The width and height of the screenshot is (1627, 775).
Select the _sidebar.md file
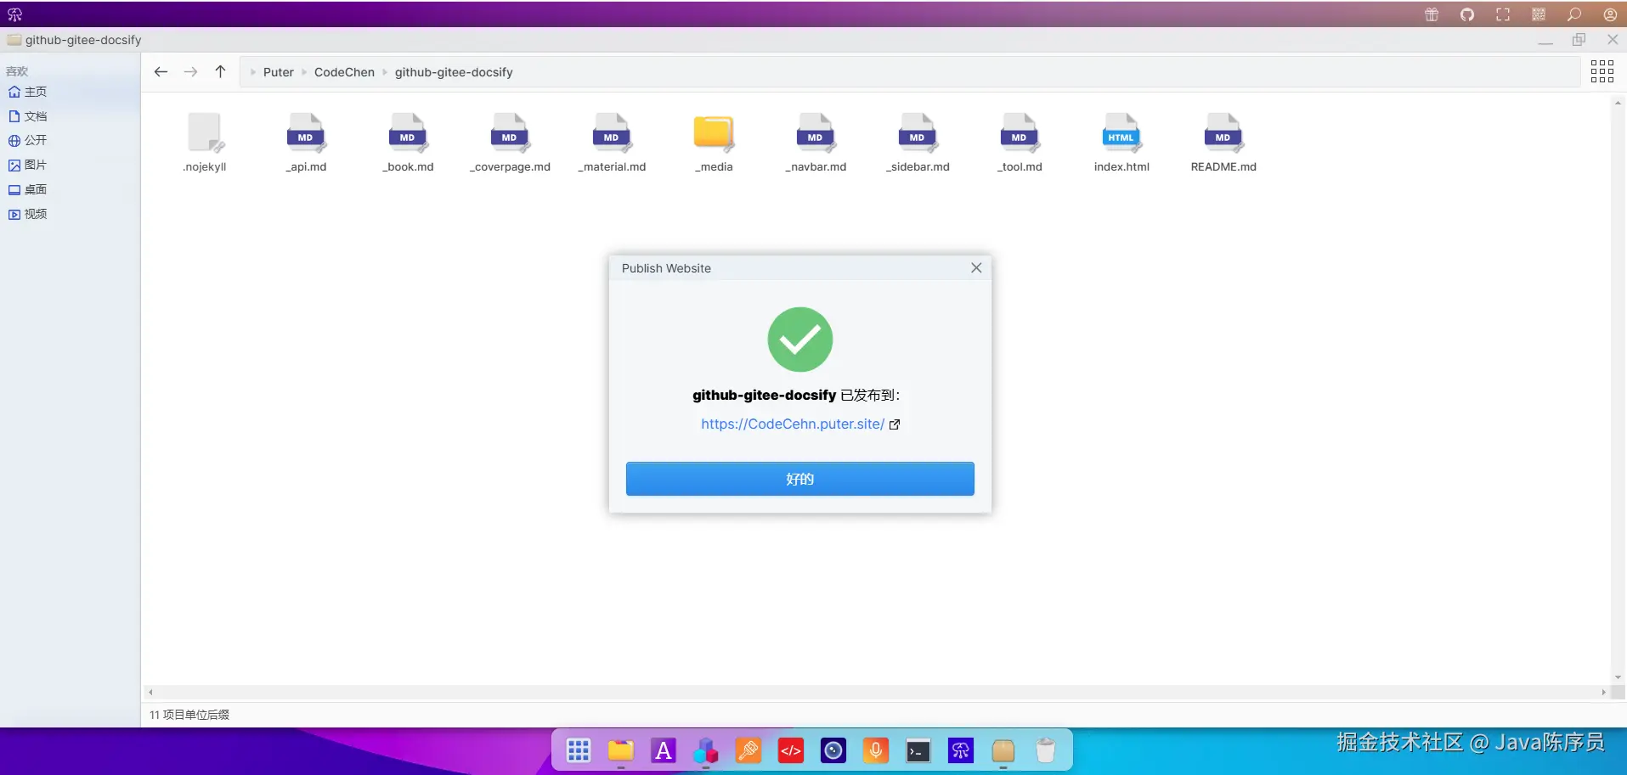(x=918, y=143)
